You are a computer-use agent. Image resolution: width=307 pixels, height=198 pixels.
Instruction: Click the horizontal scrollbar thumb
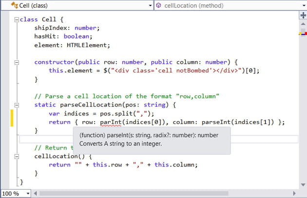[x=134, y=194]
